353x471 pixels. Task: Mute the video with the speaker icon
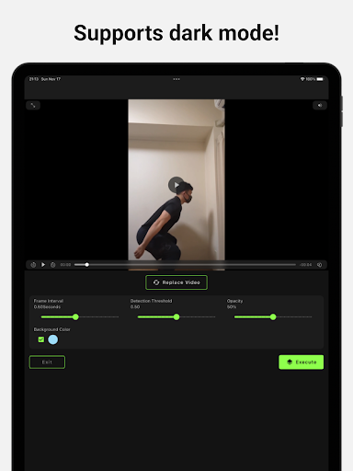pyautogui.click(x=320, y=106)
